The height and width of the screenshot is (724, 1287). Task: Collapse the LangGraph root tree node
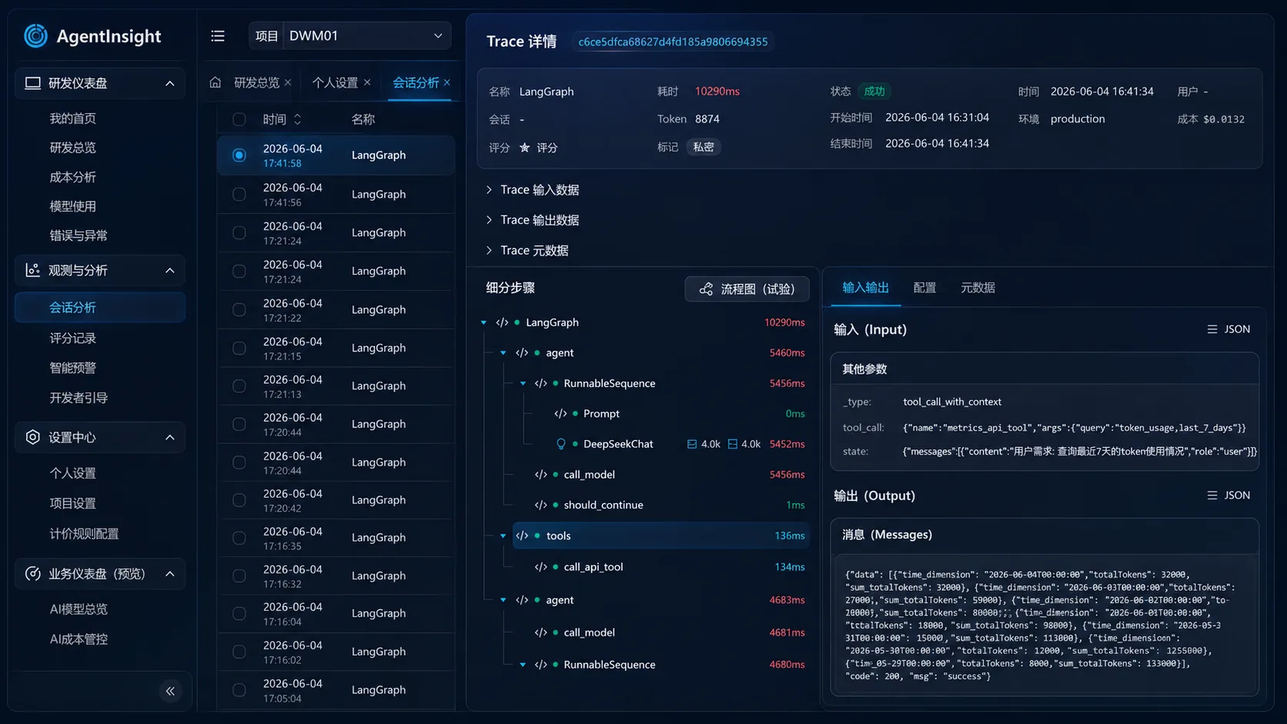click(484, 322)
